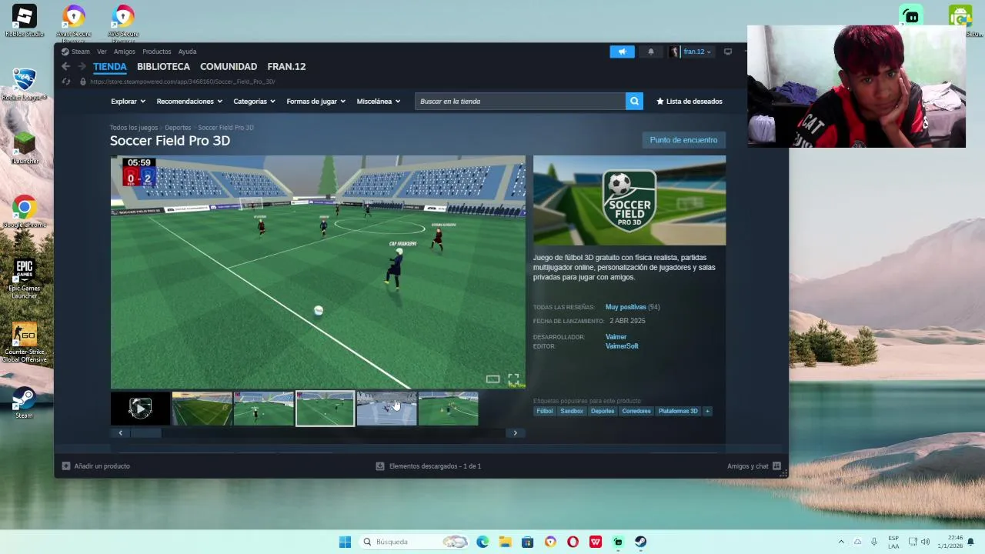Viewport: 985px width, 554px height.
Task: Click the Big Picture mode monitor icon
Action: pyautogui.click(x=727, y=52)
